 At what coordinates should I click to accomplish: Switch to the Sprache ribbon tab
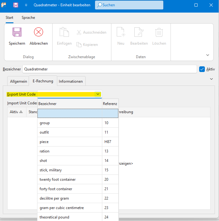(28, 18)
